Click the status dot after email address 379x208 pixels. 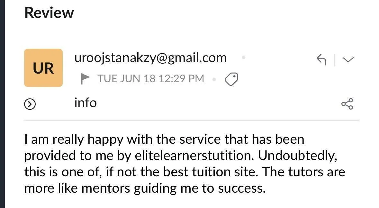(x=243, y=58)
